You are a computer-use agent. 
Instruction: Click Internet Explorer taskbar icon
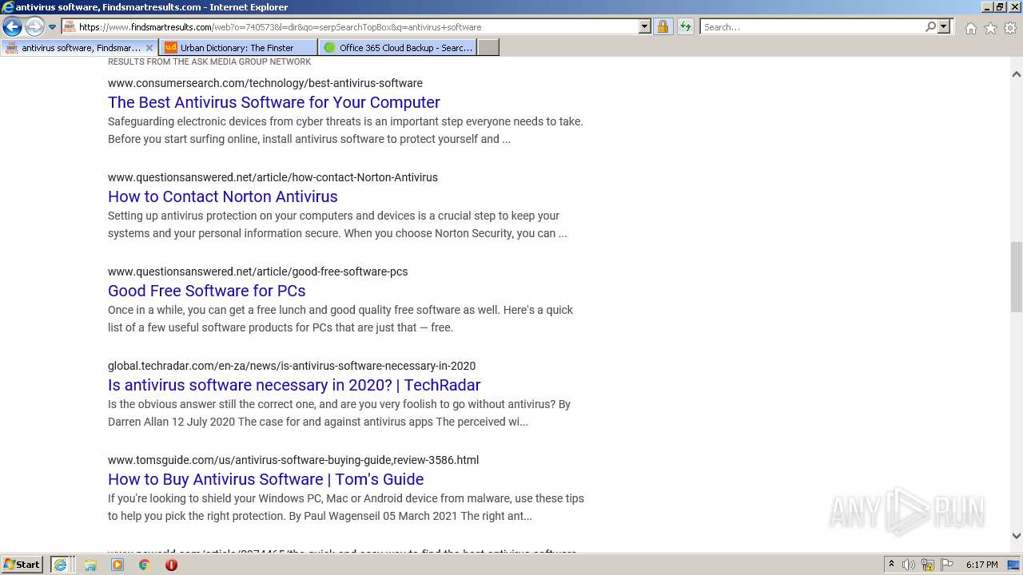[61, 565]
